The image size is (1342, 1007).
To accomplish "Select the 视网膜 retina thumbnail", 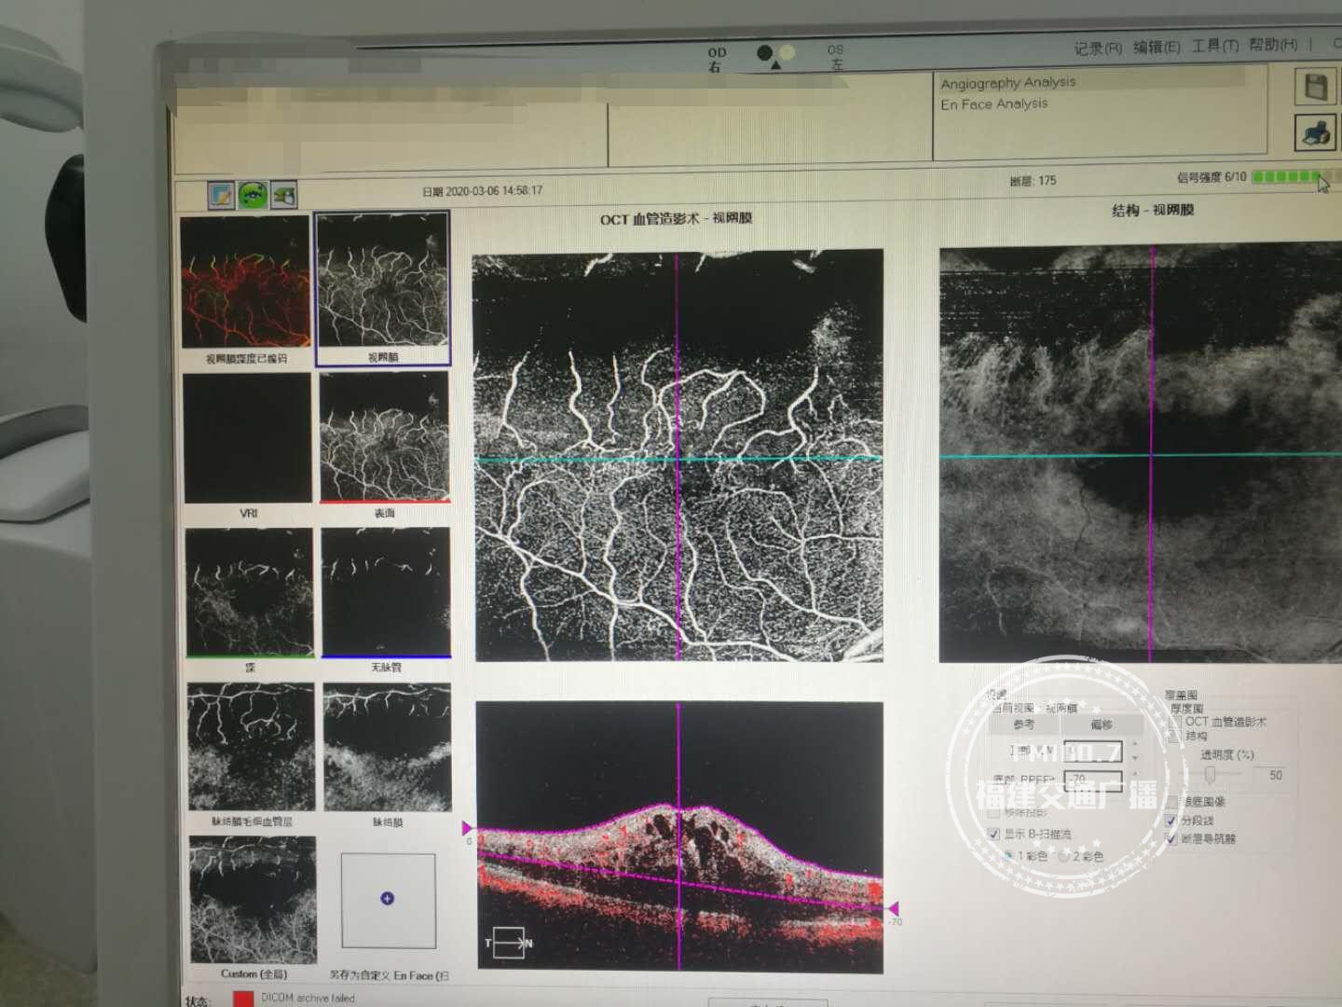I will (x=383, y=282).
